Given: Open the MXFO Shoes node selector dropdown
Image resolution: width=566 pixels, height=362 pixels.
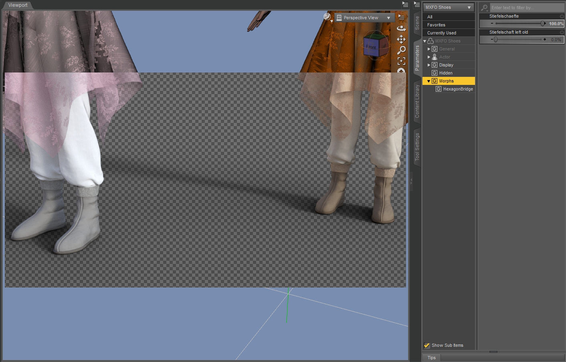Looking at the screenshot, I should (448, 7).
